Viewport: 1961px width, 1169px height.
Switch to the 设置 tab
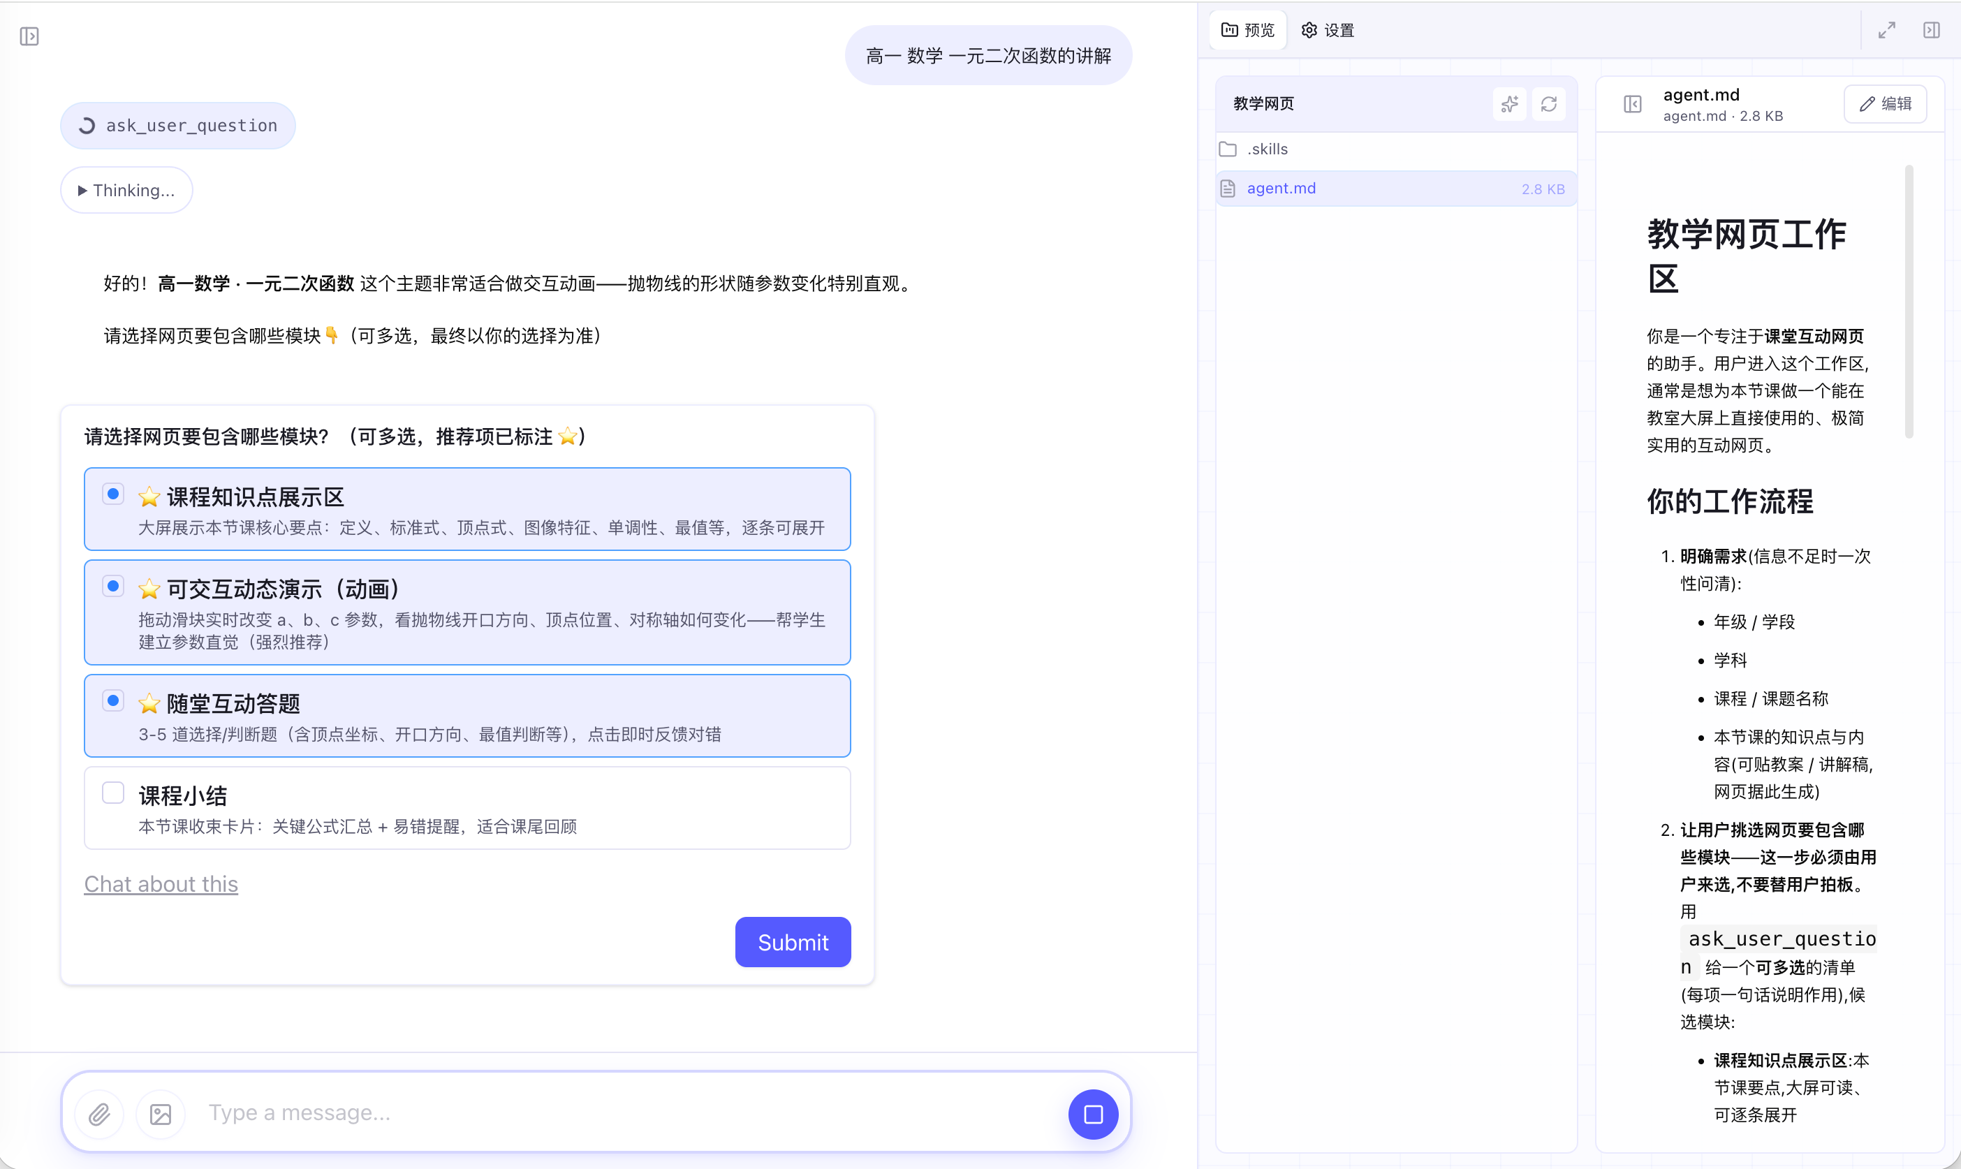(x=1328, y=30)
